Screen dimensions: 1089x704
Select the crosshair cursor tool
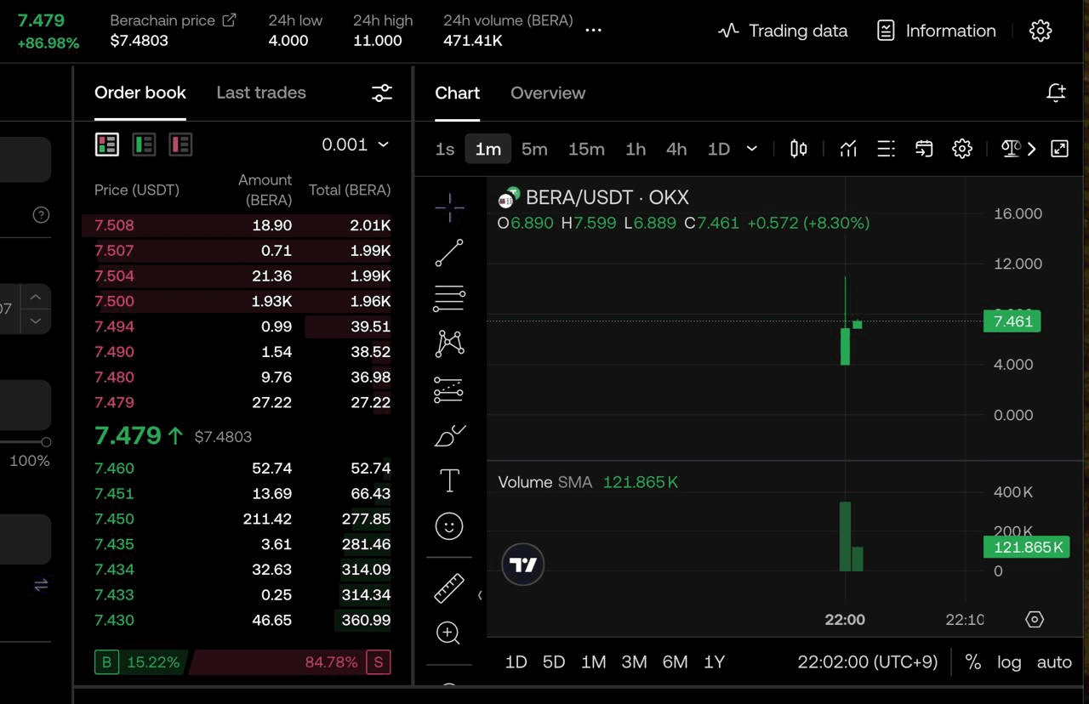pos(449,207)
